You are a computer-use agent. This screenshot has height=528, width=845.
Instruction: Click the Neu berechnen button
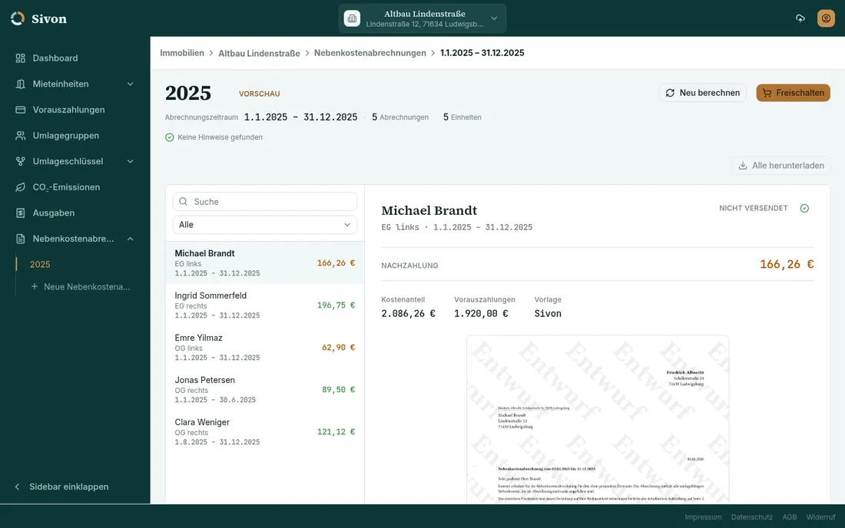pyautogui.click(x=702, y=93)
